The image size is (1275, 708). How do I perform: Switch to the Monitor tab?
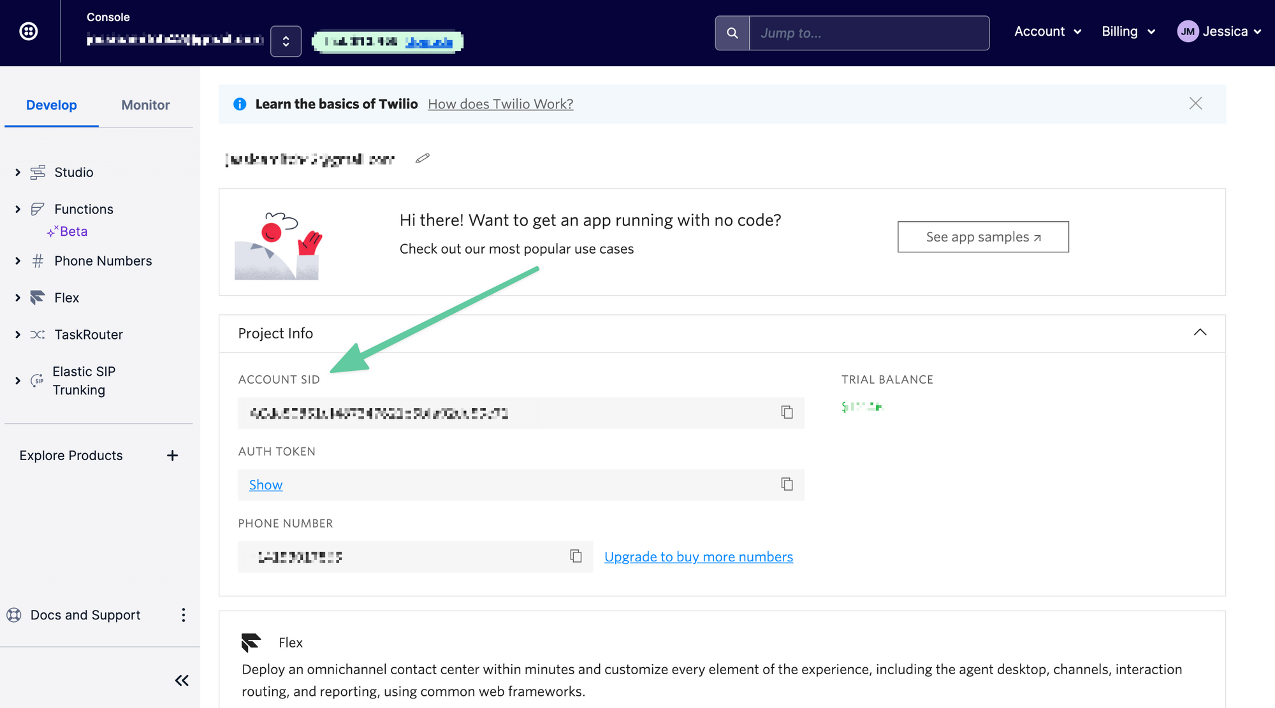(x=145, y=105)
